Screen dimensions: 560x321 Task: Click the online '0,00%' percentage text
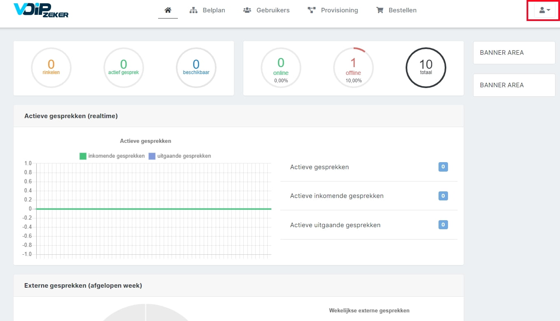point(281,81)
